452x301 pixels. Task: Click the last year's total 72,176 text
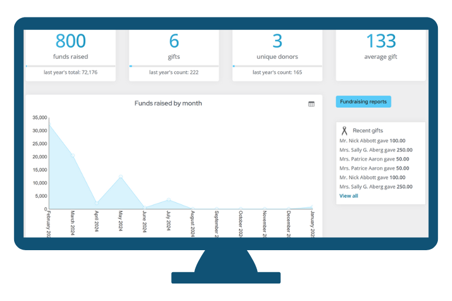pos(71,72)
